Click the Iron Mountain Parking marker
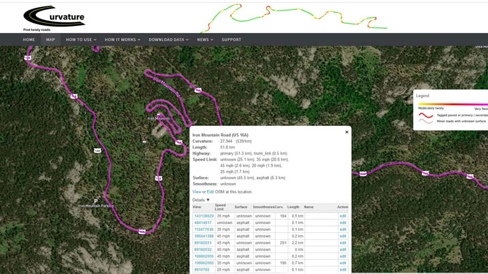Image resolution: width=488 pixels, height=274 pixels. (x=95, y=201)
